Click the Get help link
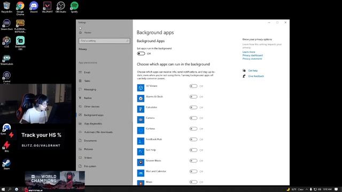Screen dimensions: 342x192 click(253, 70)
